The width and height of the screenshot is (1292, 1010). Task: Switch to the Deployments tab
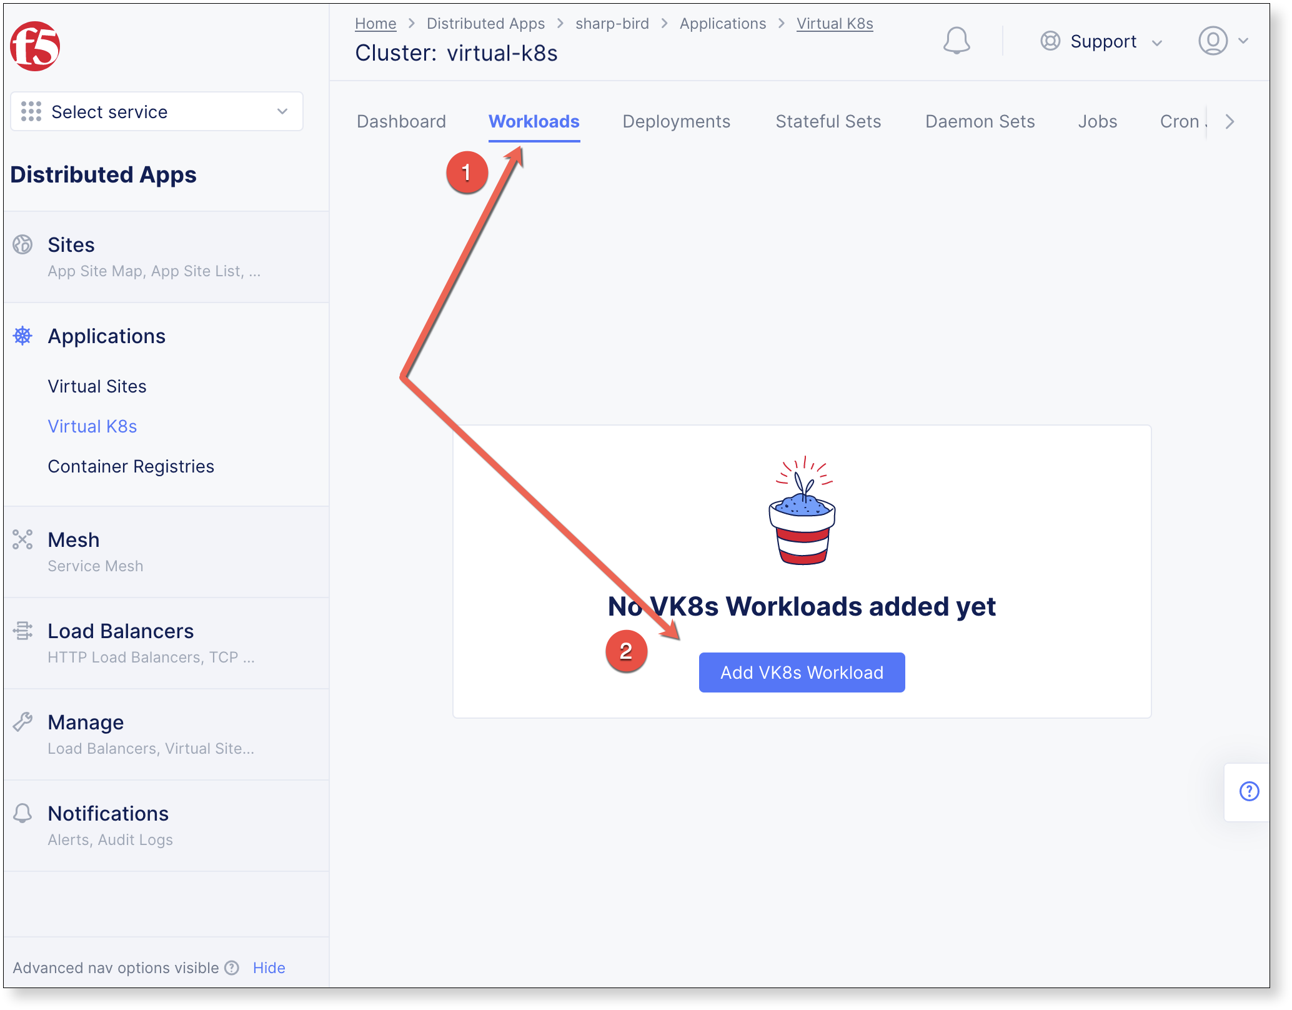(x=676, y=121)
